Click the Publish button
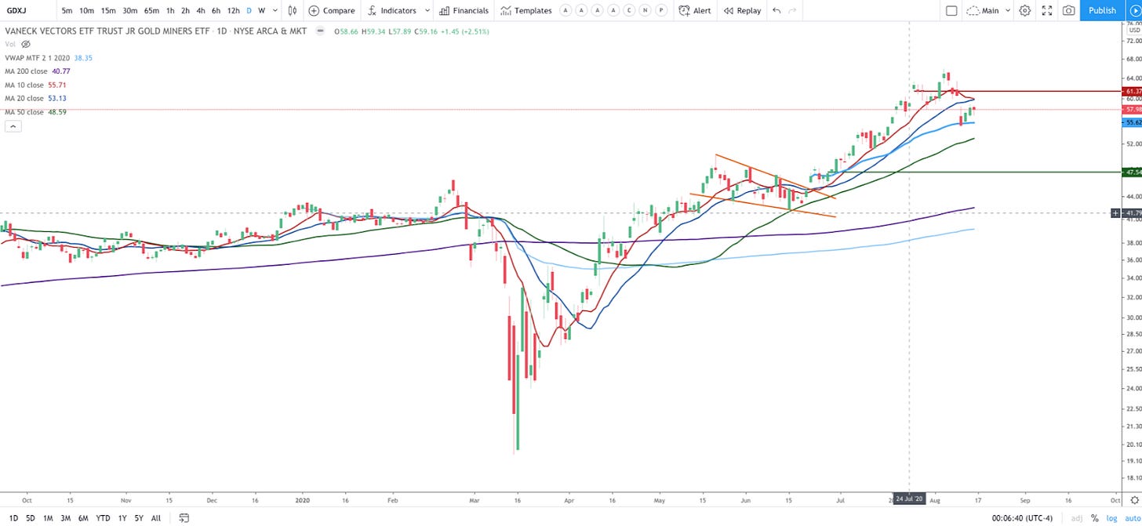 tap(1102, 10)
